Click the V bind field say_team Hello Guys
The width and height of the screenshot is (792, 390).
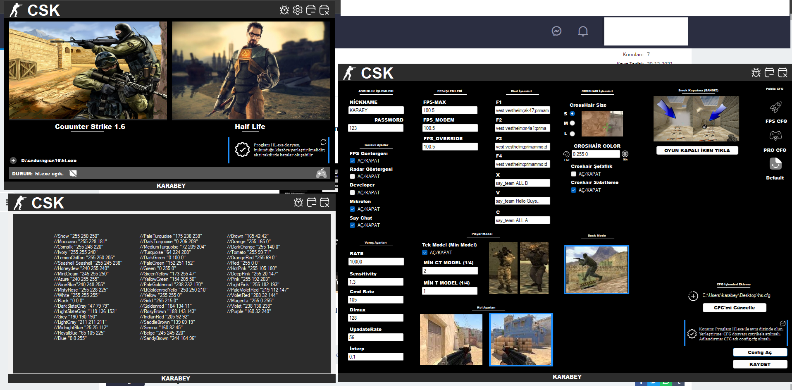coord(522,201)
